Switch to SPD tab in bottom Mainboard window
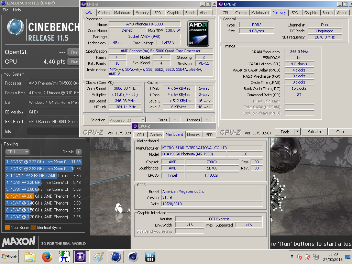 point(209,135)
